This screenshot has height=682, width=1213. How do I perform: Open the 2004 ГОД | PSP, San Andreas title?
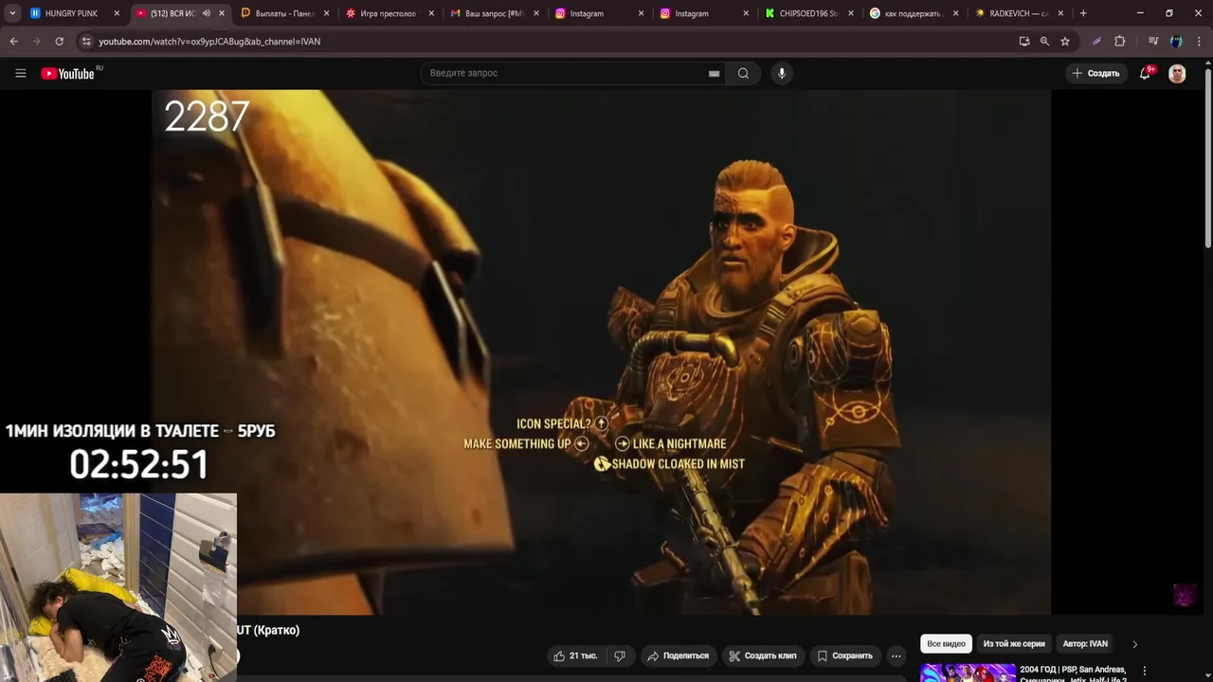tap(1073, 673)
